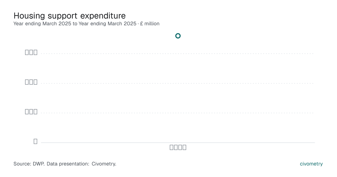
Task: Click the zero label at y-axis bottom
Action: (x=35, y=141)
